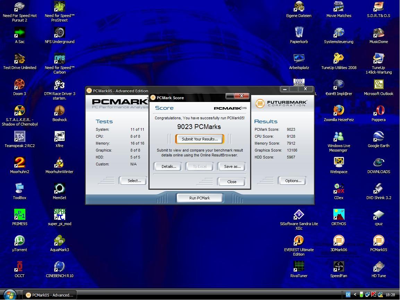Open the Systemsteuerung icon
Image resolution: width=400 pixels, height=300 pixels.
339,33
